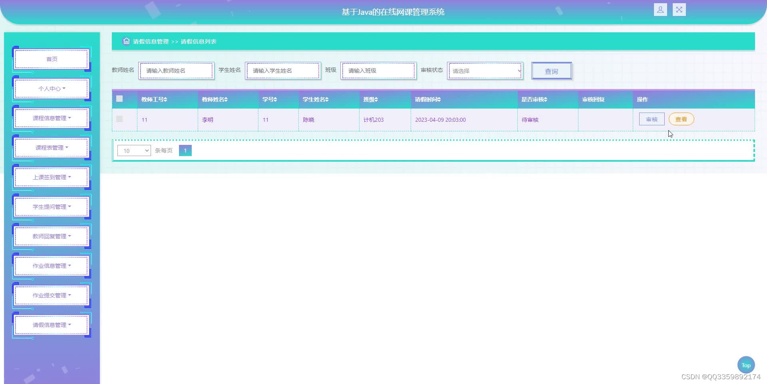The height and width of the screenshot is (384, 767).
Task: Click the home icon in breadcrumb bar
Action: point(126,41)
